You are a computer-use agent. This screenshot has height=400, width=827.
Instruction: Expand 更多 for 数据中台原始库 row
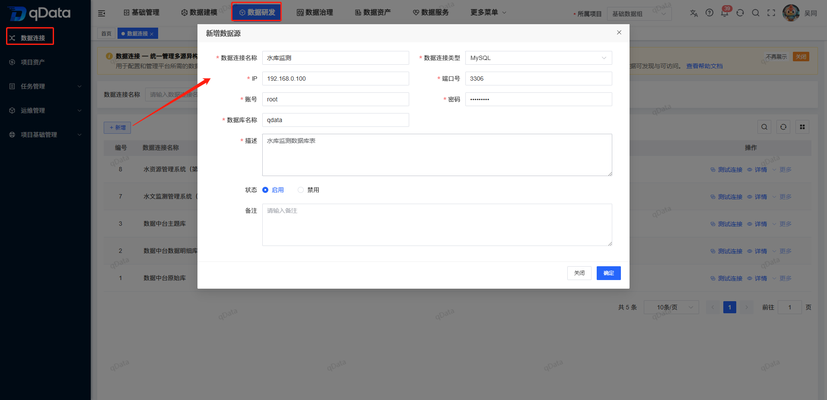click(782, 278)
